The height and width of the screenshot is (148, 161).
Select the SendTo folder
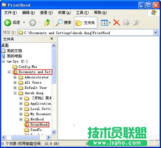tap(36, 130)
